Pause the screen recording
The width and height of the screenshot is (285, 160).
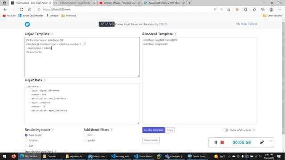[216, 142]
